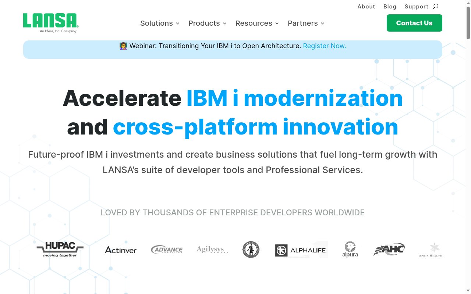Screen dimensions: 471x294
Task: Expand the Solutions menu
Action: 160,23
